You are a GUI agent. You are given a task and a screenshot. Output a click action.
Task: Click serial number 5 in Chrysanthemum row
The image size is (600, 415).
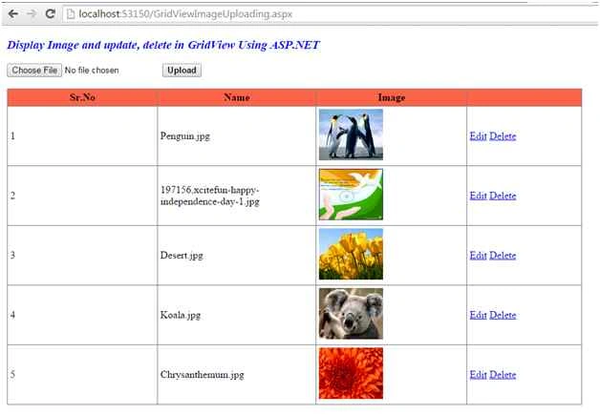[13, 375]
